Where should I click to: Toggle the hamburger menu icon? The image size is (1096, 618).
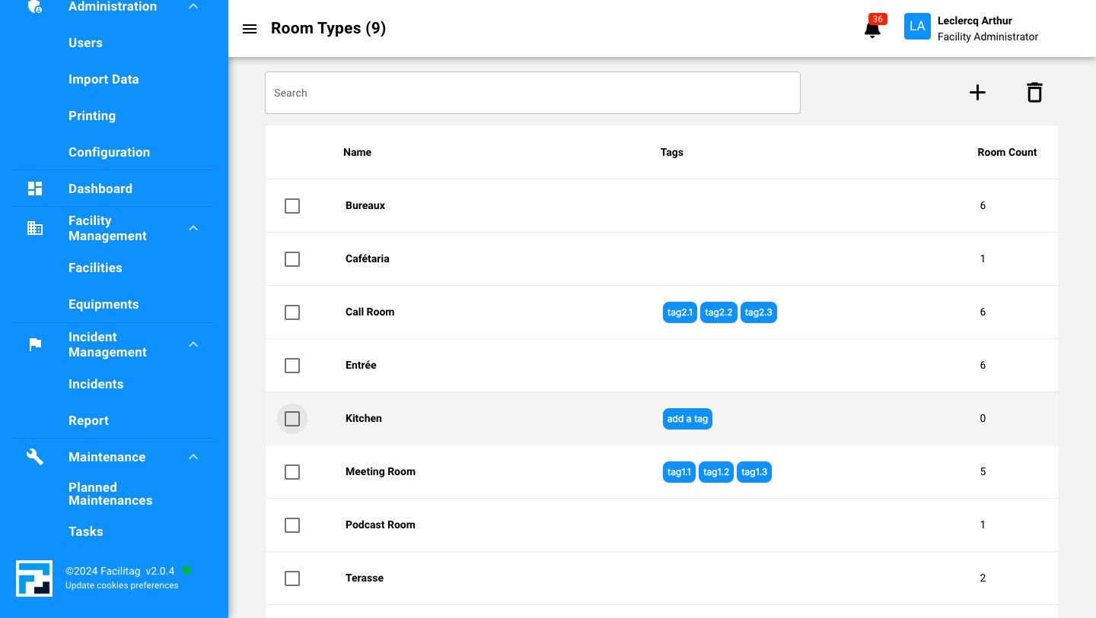click(x=250, y=29)
